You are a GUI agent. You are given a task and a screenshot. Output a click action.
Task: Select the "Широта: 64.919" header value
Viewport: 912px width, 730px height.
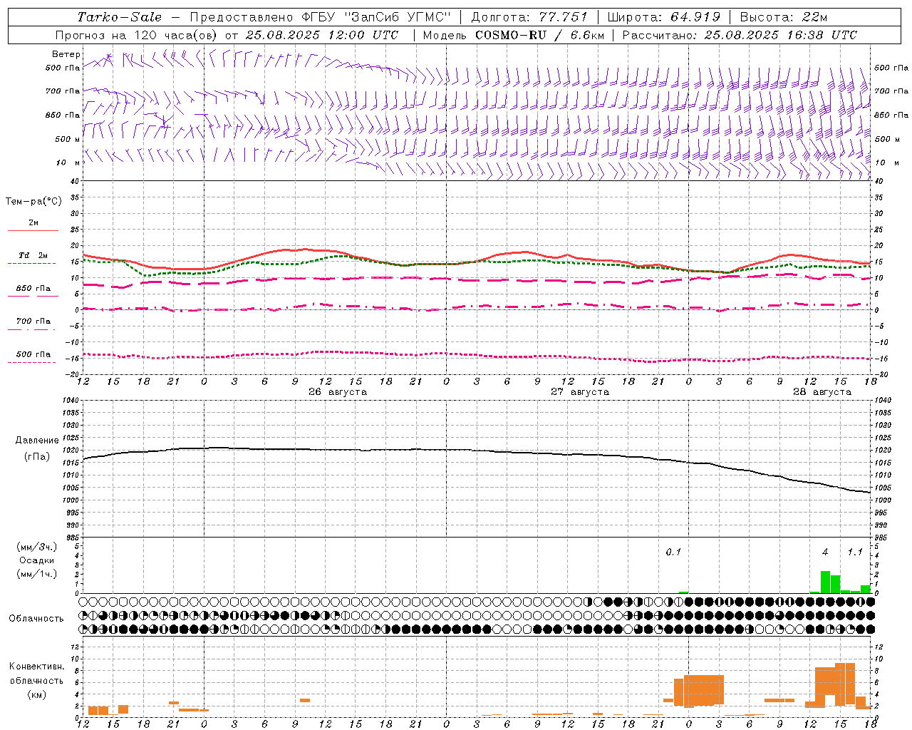(664, 17)
